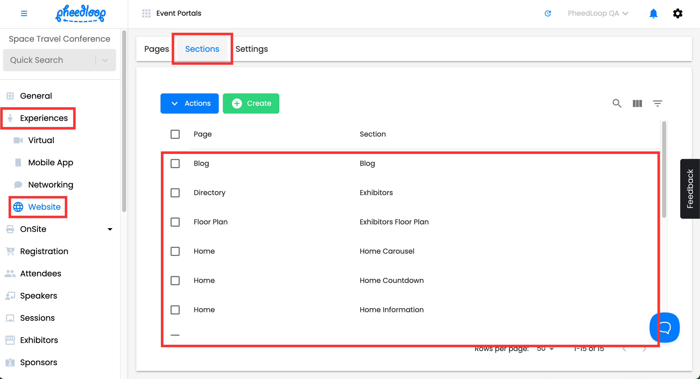This screenshot has width=700, height=379.
Task: Click the refresh icon in header
Action: 547,13
